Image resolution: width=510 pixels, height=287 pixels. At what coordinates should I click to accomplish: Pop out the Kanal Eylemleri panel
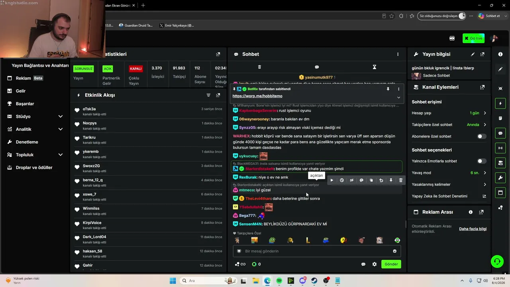click(x=483, y=87)
